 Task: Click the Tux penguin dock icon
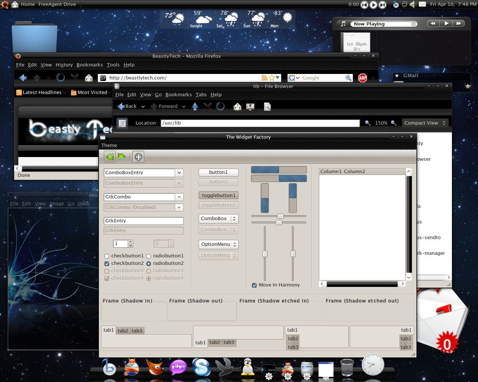click(x=248, y=367)
